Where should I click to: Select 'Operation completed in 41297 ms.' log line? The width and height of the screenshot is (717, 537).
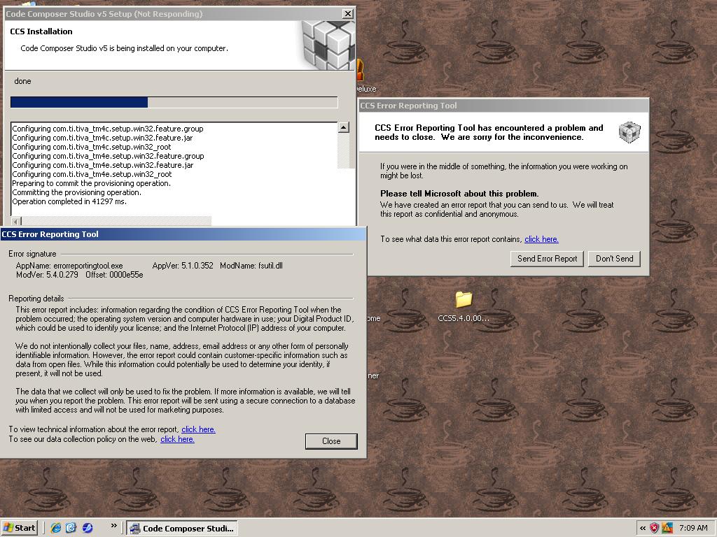(x=69, y=201)
